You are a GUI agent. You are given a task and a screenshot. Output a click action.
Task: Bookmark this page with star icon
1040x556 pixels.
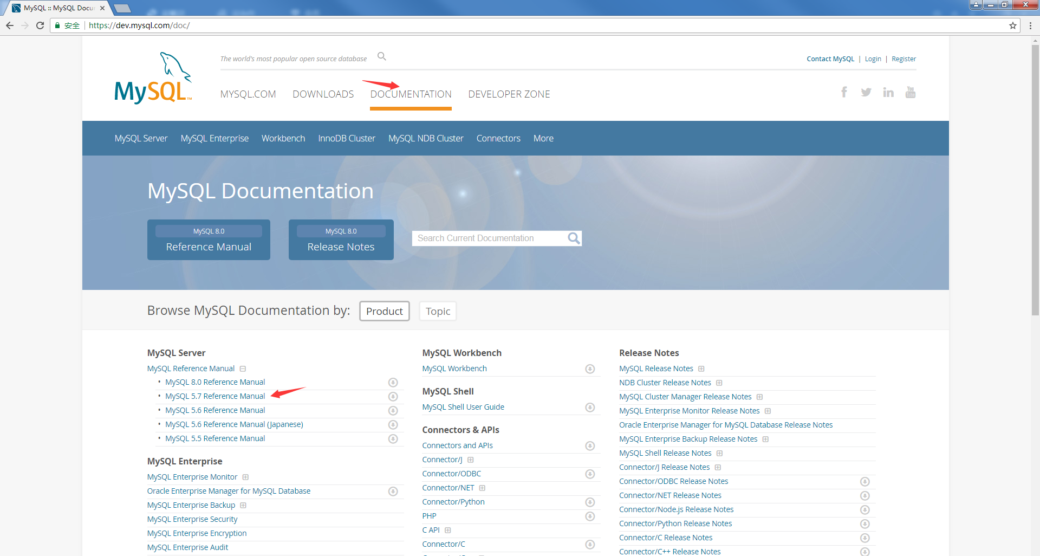click(1013, 25)
